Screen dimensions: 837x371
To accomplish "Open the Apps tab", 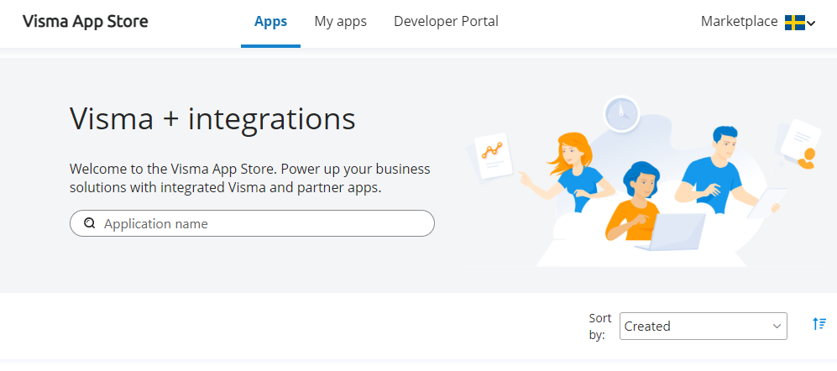I will 270,22.
